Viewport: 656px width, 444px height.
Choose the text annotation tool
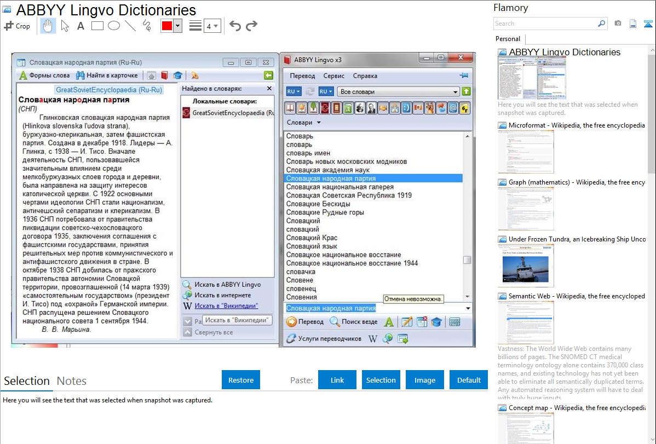pos(80,26)
